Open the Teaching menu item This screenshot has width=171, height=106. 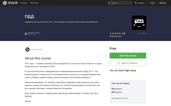(34, 3)
